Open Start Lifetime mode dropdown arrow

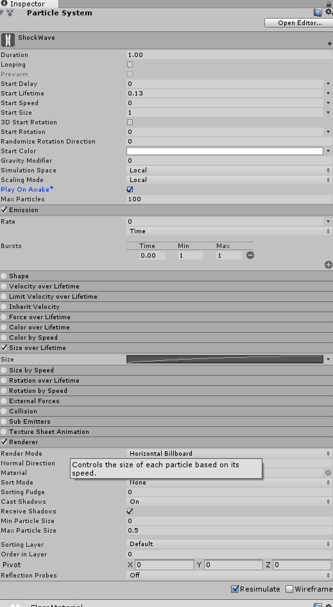click(x=328, y=94)
